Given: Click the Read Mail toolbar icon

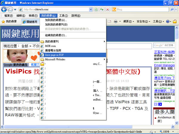Looking at the screenshot, I should 109,21.
